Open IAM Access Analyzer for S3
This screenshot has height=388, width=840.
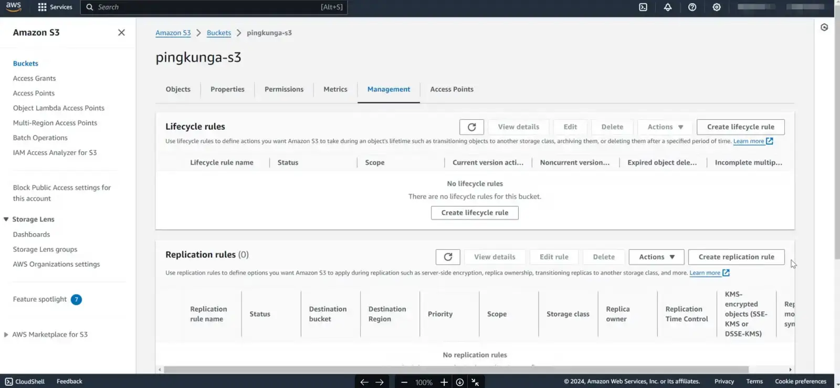(x=55, y=153)
